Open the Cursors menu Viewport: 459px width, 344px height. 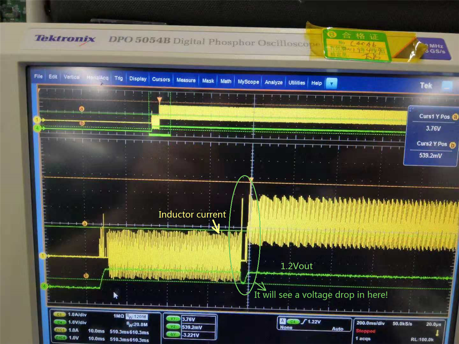pyautogui.click(x=161, y=79)
